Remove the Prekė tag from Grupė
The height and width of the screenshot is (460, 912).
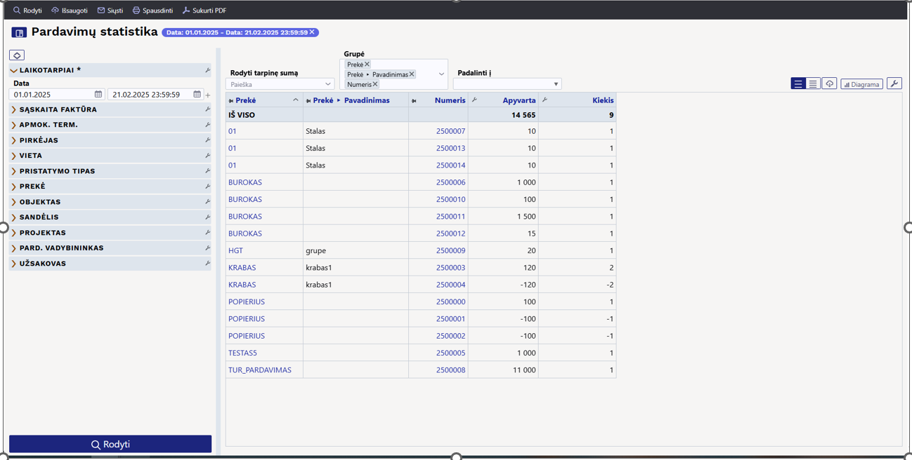click(x=367, y=65)
